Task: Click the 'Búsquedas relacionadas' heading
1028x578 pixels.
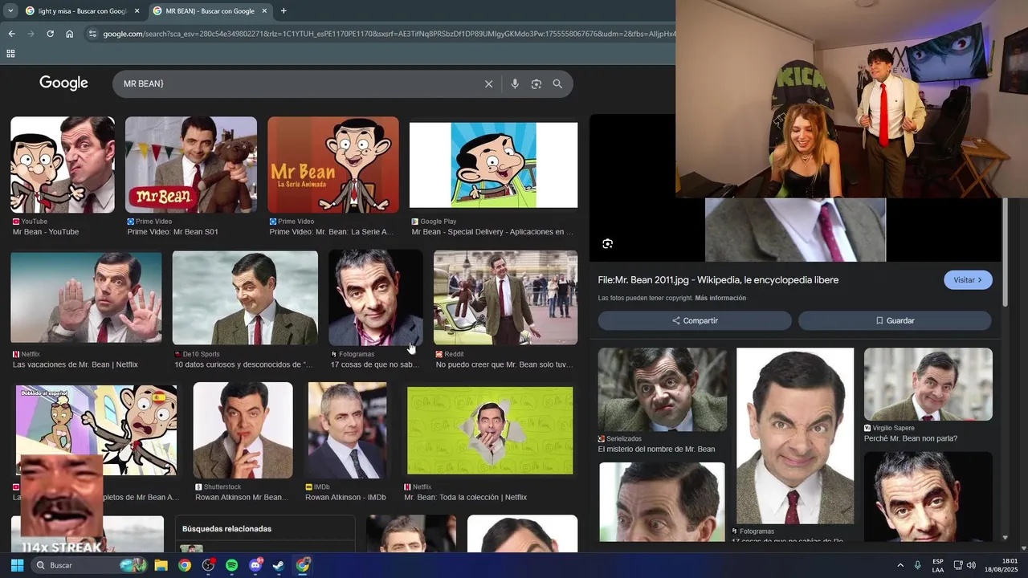Action: click(226, 529)
